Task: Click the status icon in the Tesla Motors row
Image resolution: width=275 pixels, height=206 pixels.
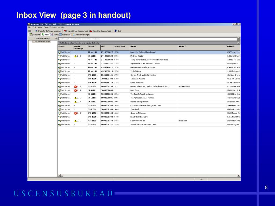Action: click(x=59, y=71)
